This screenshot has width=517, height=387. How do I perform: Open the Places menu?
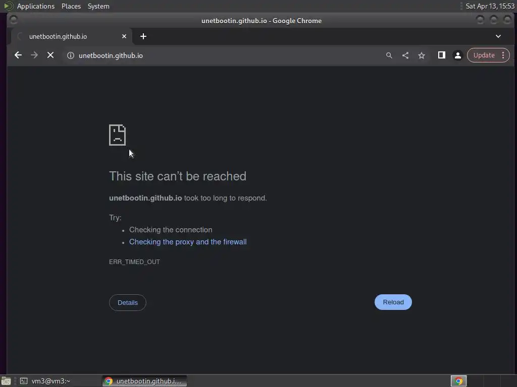71,6
